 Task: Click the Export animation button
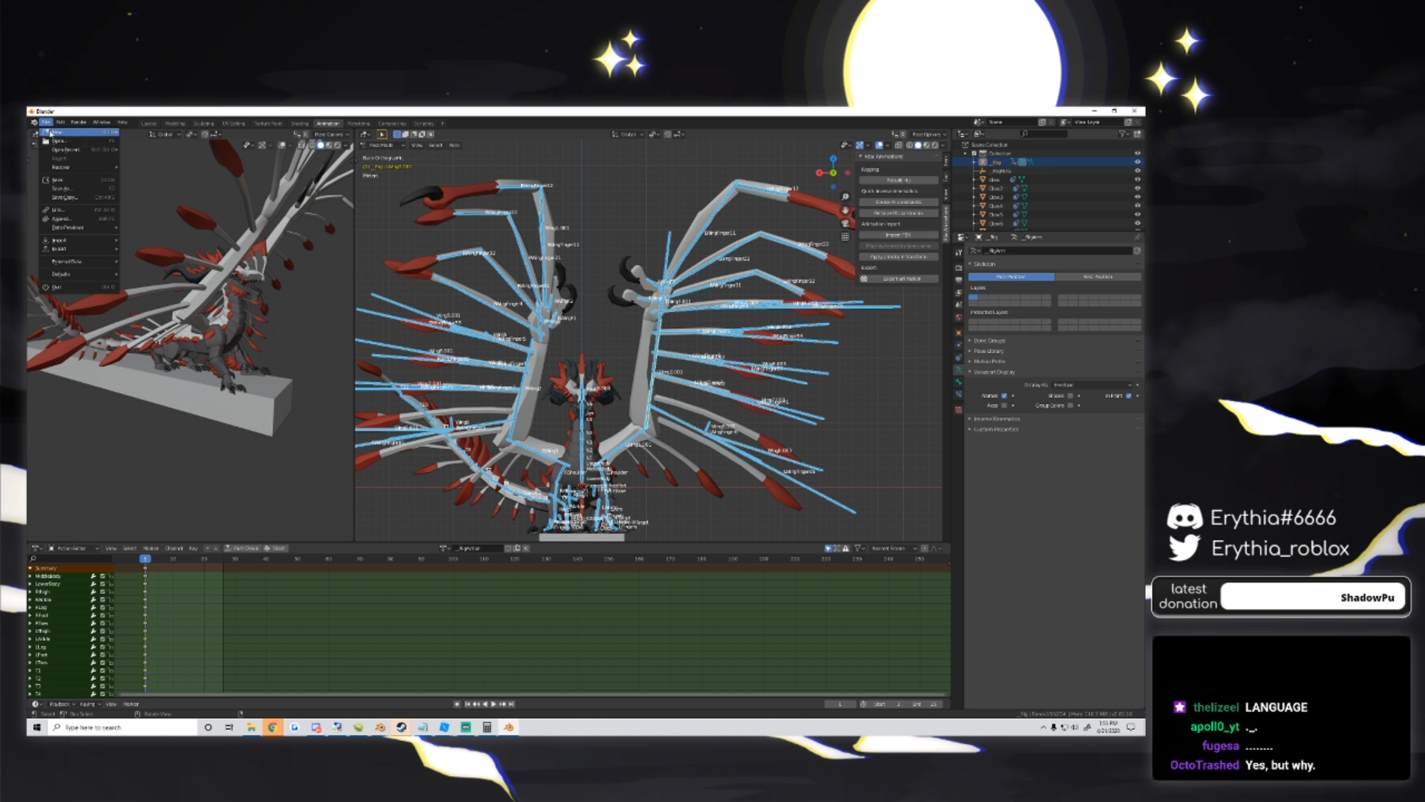902,279
